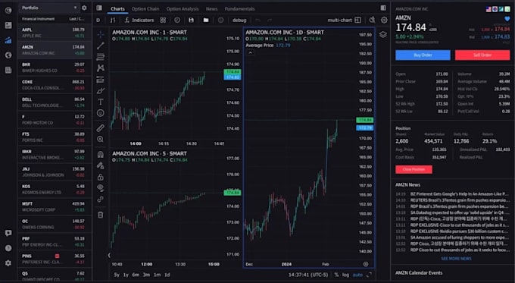Viewport: 515px width, 283px height.
Task: Click the red Sell Order button
Action: click(482, 55)
